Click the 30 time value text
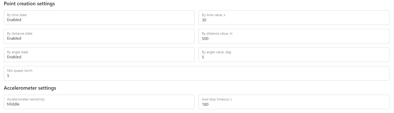This screenshot has width=394, height=113. (x=204, y=20)
